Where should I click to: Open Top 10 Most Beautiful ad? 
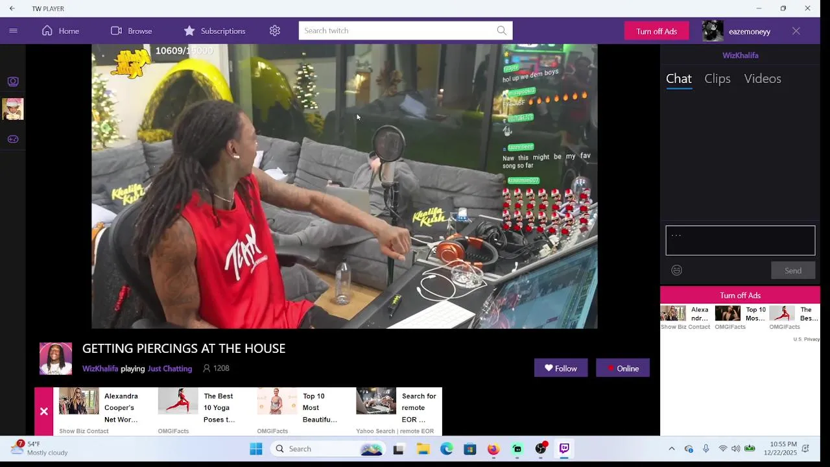[x=299, y=411]
